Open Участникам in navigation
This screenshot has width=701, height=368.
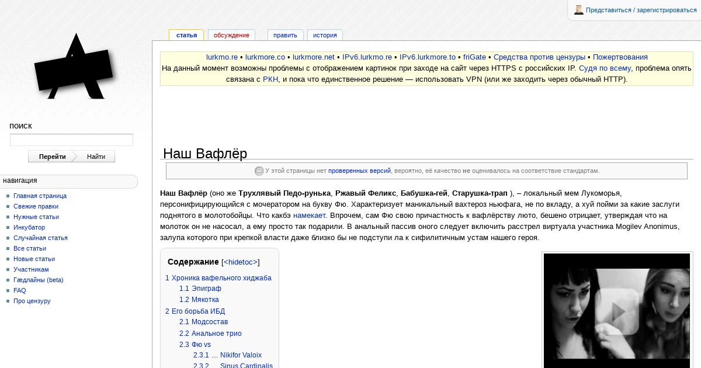point(31,269)
